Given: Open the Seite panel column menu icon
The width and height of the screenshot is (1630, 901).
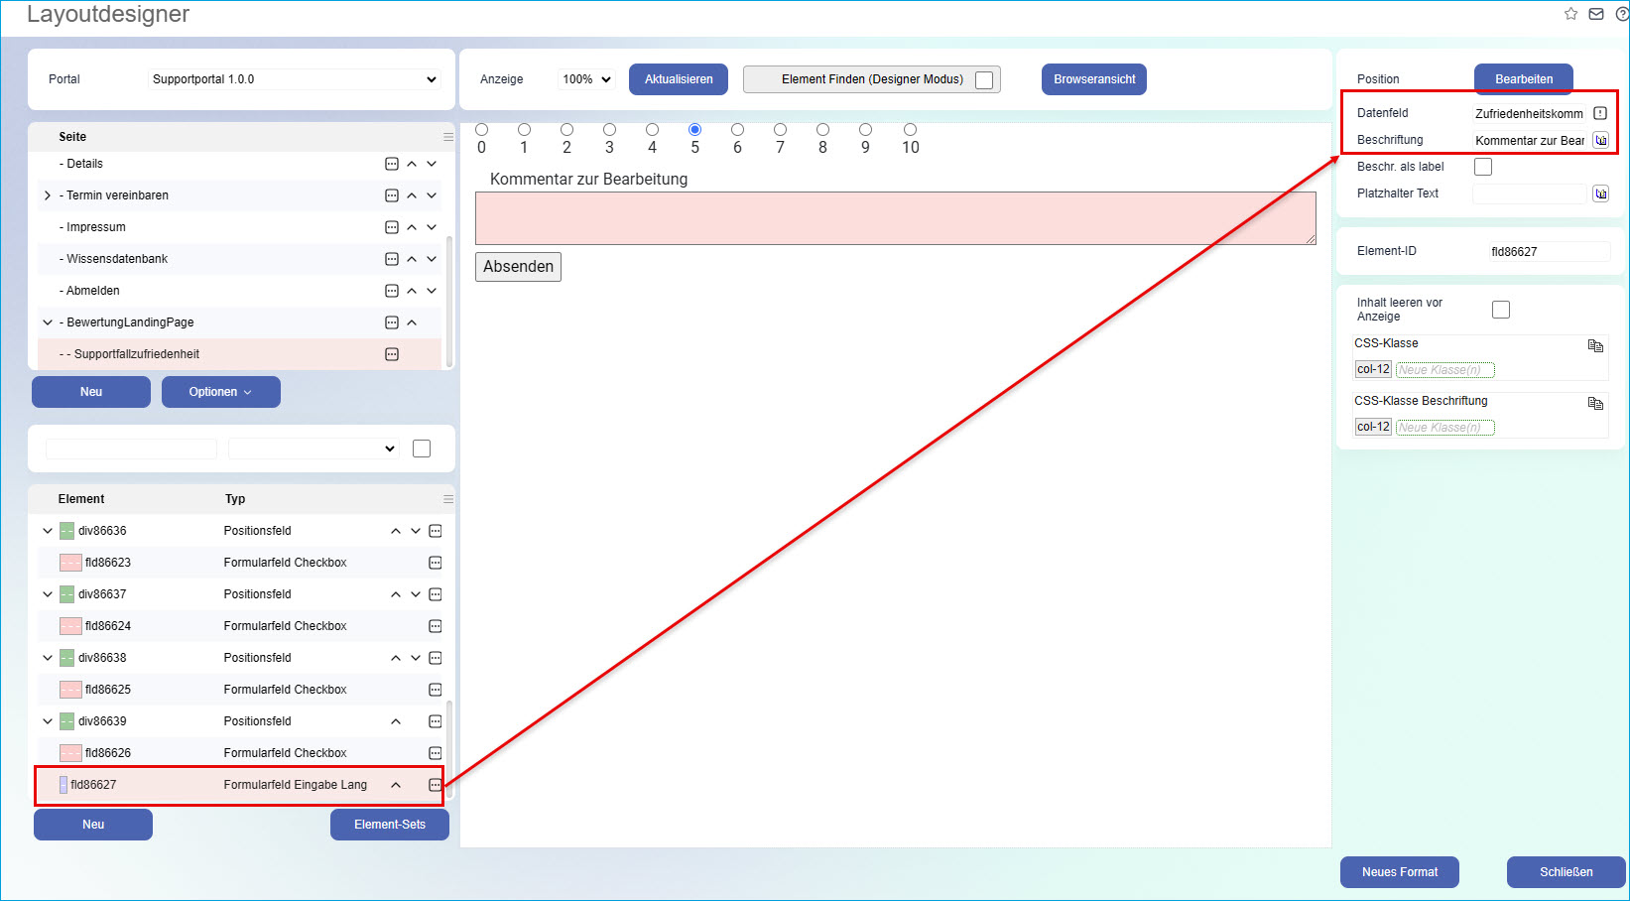Looking at the screenshot, I should [x=448, y=137].
